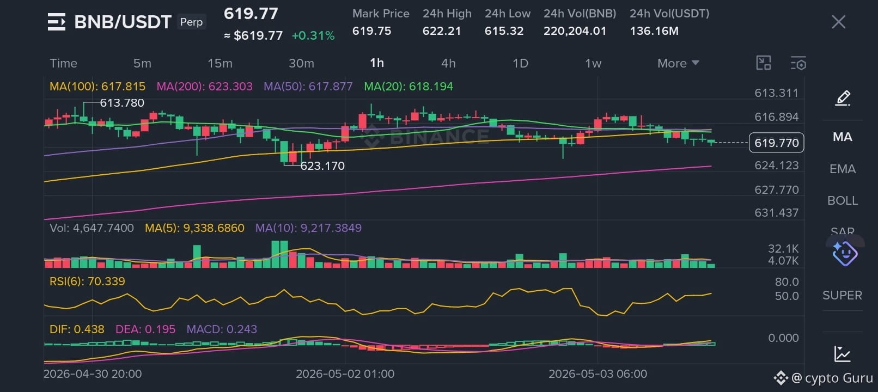Select the Time interval tab
Viewport: 878px width, 392px height.
coord(63,63)
